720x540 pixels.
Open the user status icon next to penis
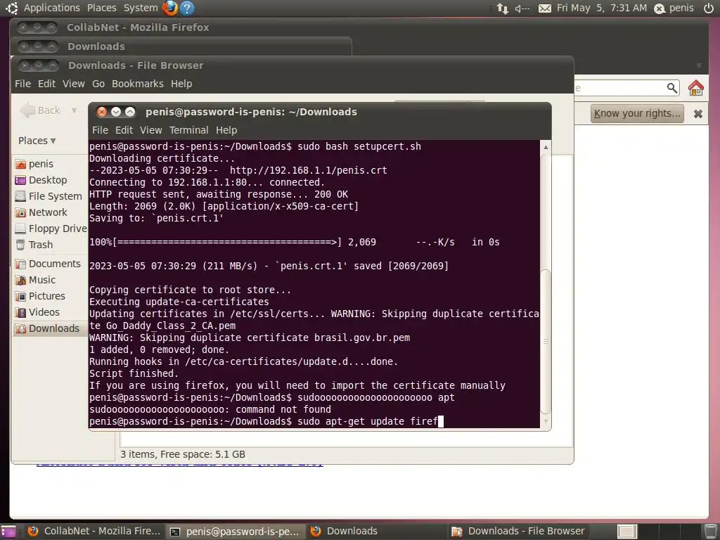point(660,8)
